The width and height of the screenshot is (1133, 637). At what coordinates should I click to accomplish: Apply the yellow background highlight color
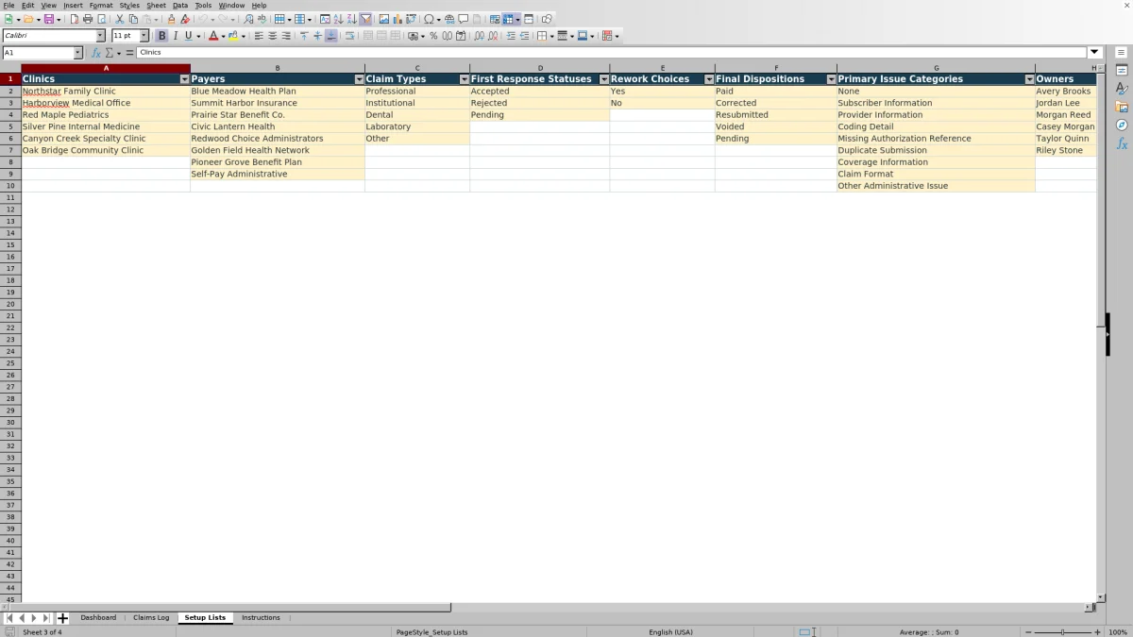click(233, 36)
